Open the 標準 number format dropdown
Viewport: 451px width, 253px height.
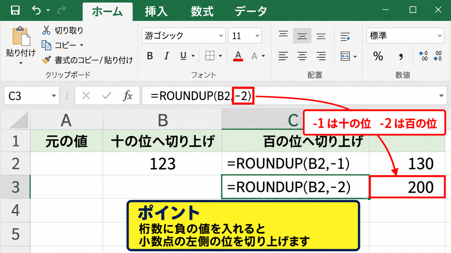click(x=440, y=36)
